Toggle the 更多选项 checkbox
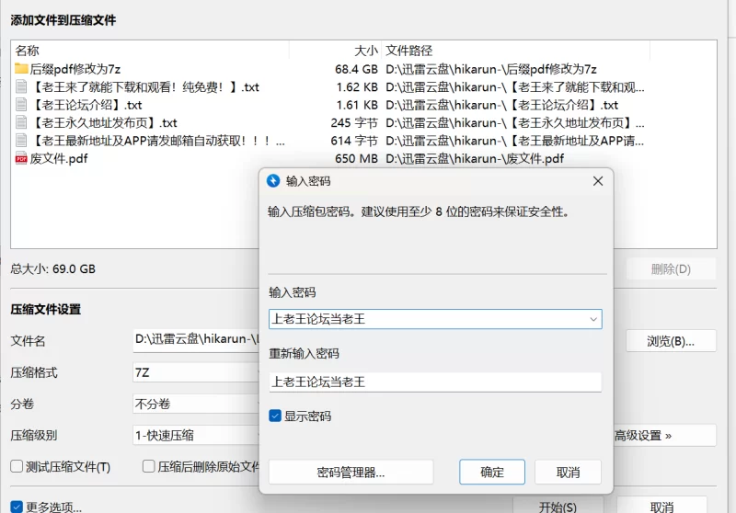Screen dimensions: 736x513 pos(17,507)
